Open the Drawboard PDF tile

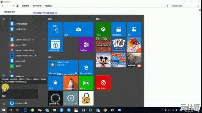pyautogui.click(x=71, y=98)
